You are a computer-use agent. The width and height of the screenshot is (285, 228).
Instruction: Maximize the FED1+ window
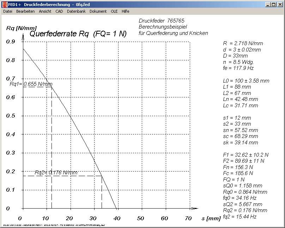tap(274, 4)
